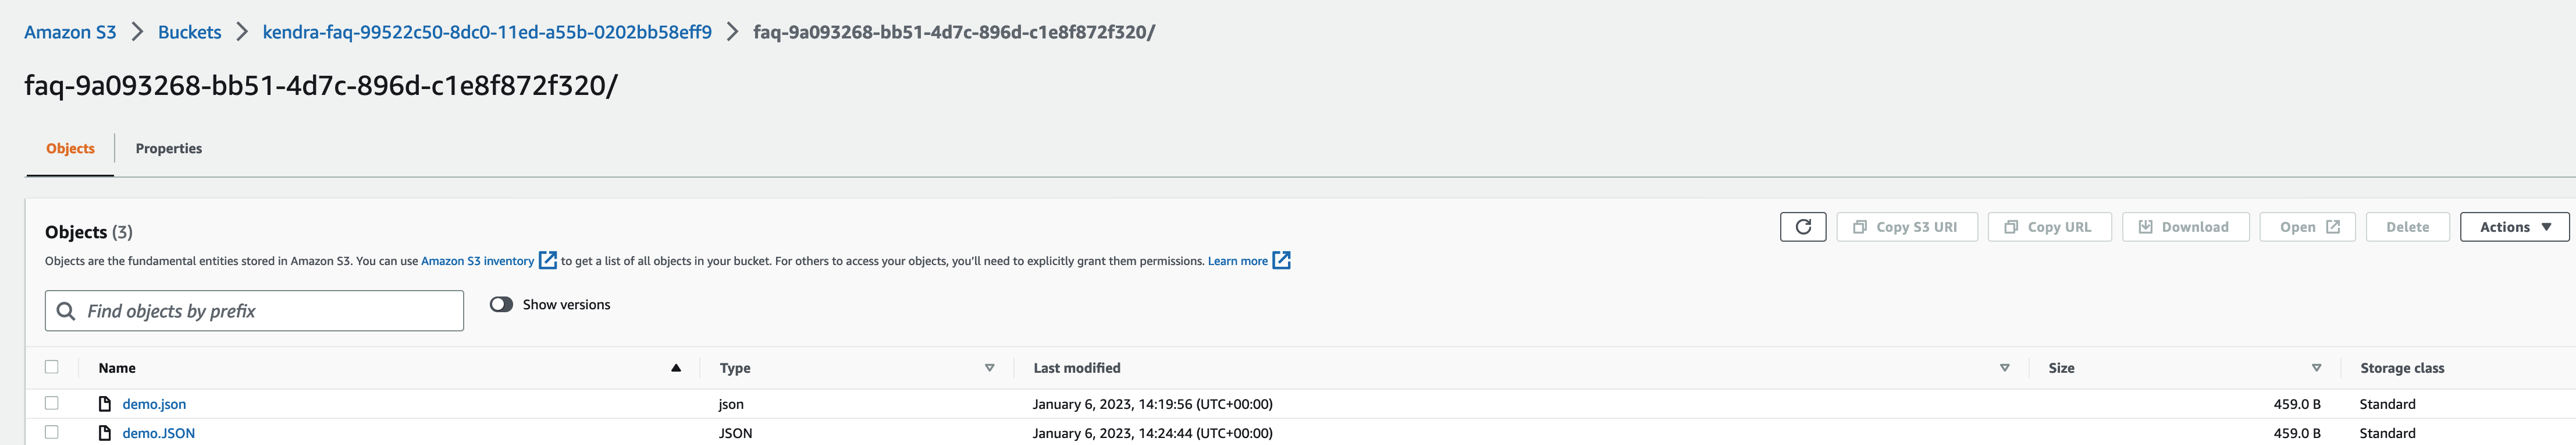Viewport: 2576px width, 445px height.
Task: Sort by Last modified column arrow
Action: 2004,368
